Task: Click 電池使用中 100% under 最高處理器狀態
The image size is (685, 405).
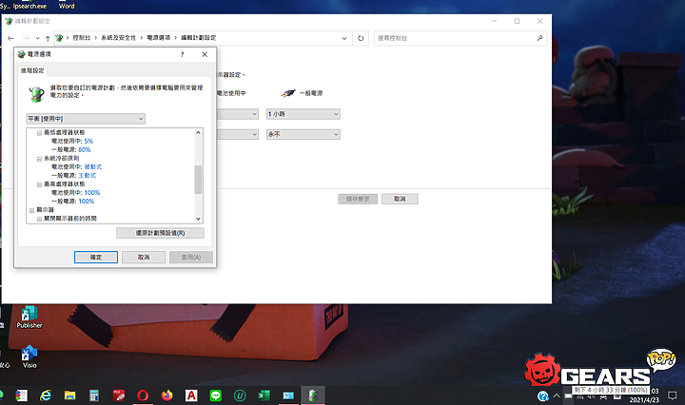Action: [92, 192]
